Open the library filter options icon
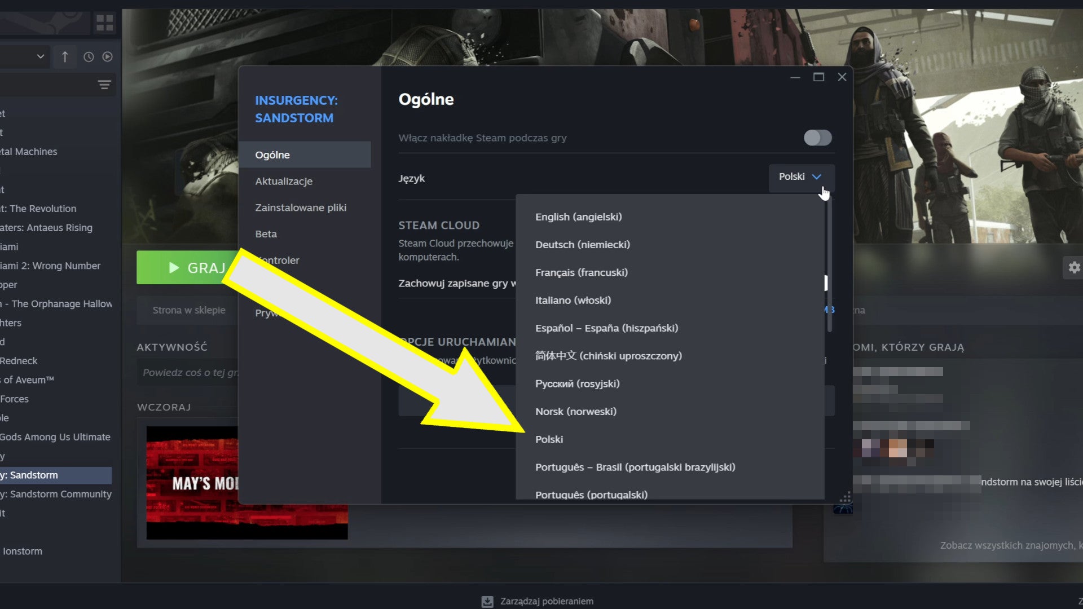Screen dimensions: 1083x609 (104, 85)
